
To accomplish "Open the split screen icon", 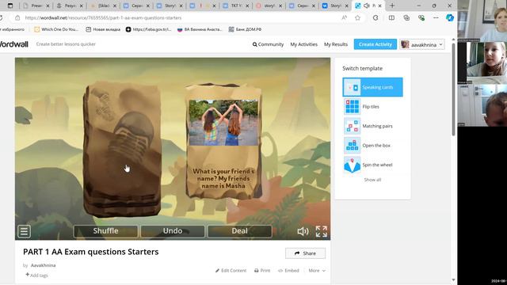I will coord(391,17).
